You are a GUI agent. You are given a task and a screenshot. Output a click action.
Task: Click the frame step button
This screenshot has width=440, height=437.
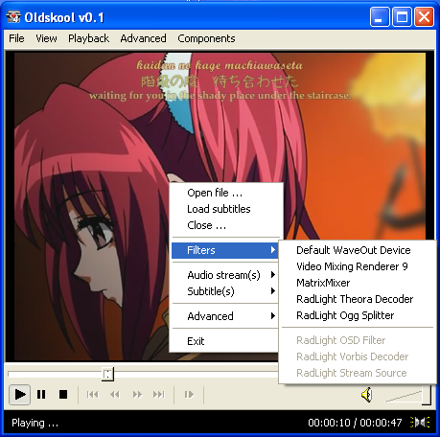(x=189, y=395)
